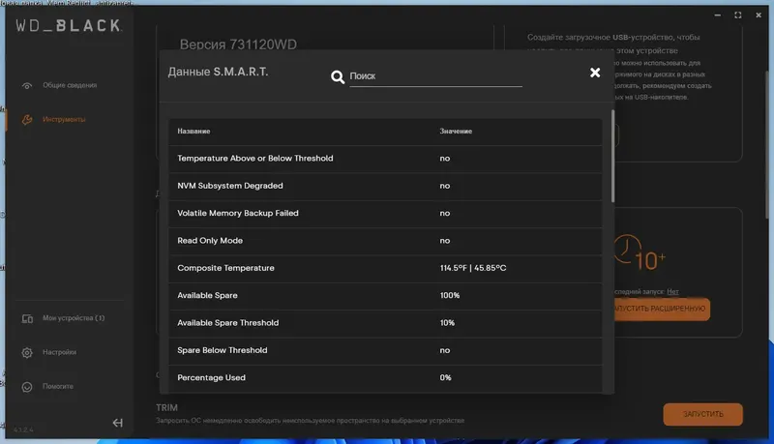Viewport: 774px width, 444px height.
Task: Click the Значение column header
Action: [x=456, y=131]
